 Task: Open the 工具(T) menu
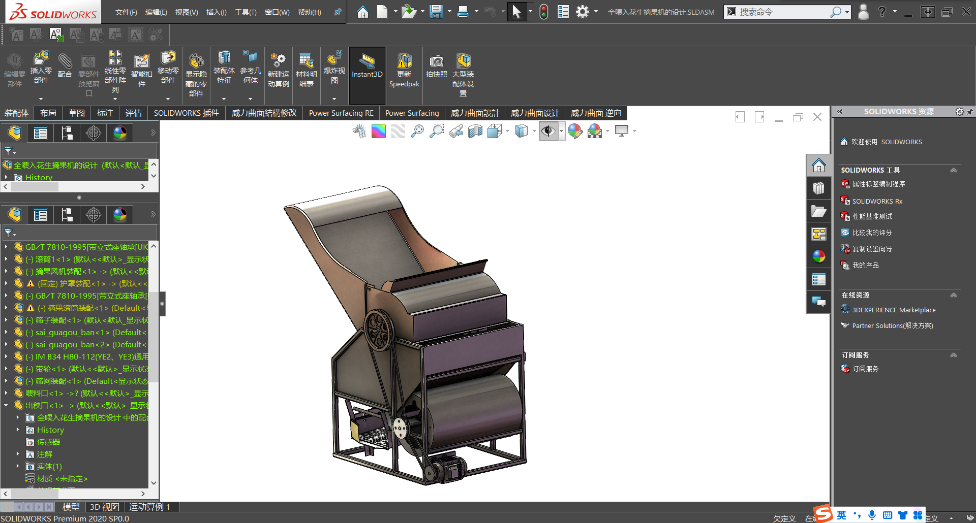click(x=245, y=12)
